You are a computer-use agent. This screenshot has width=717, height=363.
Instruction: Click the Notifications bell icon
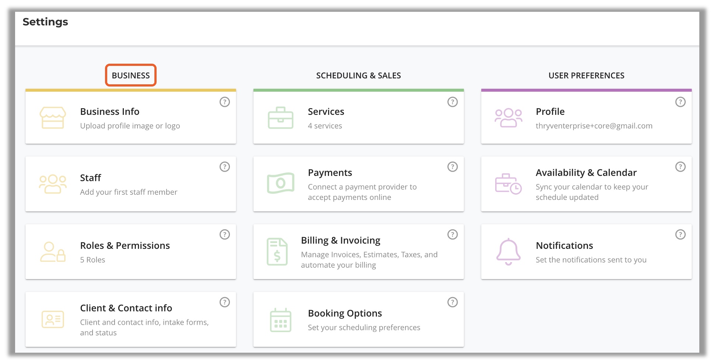(508, 252)
